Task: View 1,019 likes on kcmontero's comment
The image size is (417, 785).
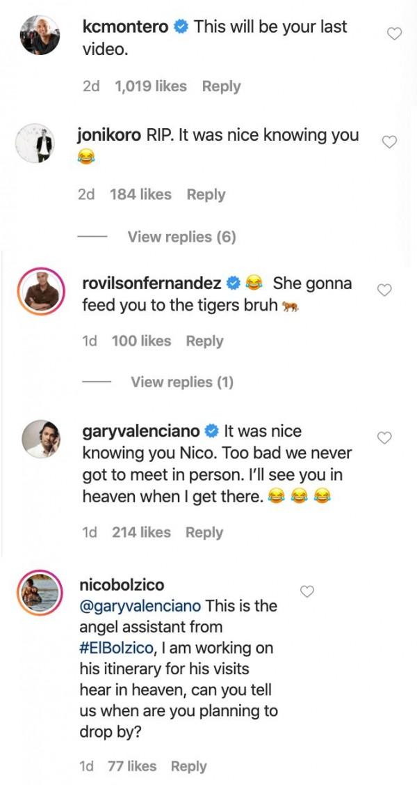Action: (x=151, y=86)
